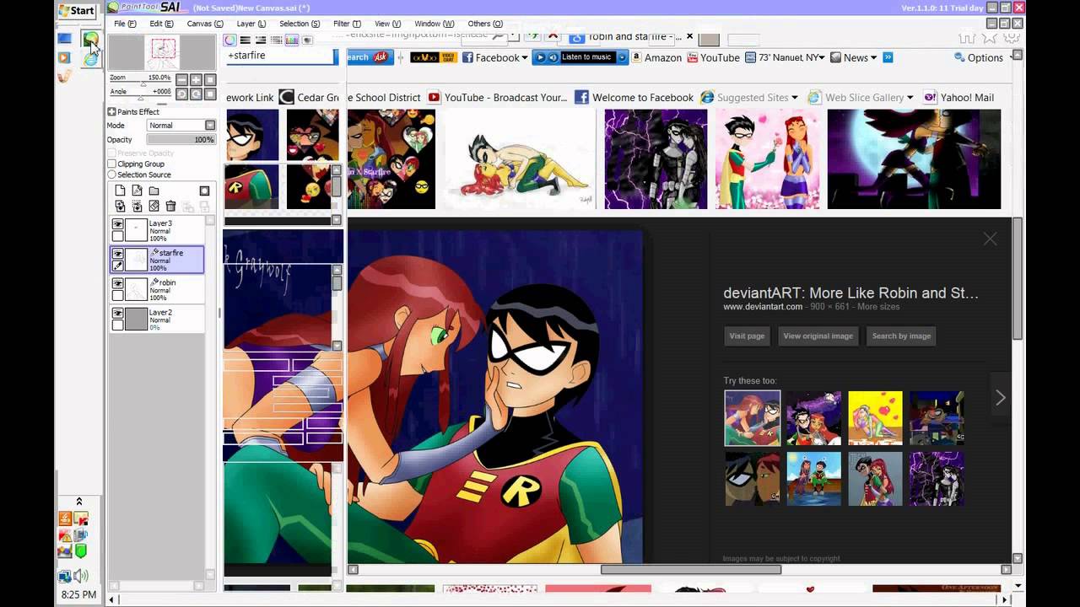The width and height of the screenshot is (1080, 607).
Task: Hide the starfire layer eye icon
Action: [x=117, y=254]
